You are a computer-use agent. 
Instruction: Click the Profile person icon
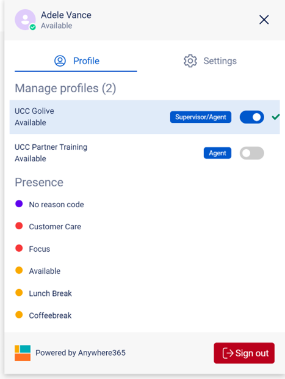click(60, 61)
